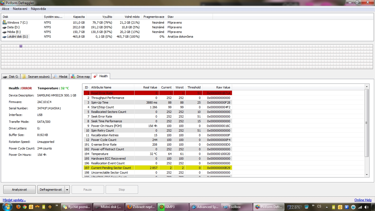
Task: Click the purple fragmented block in disk map
Action: click(x=21, y=46)
